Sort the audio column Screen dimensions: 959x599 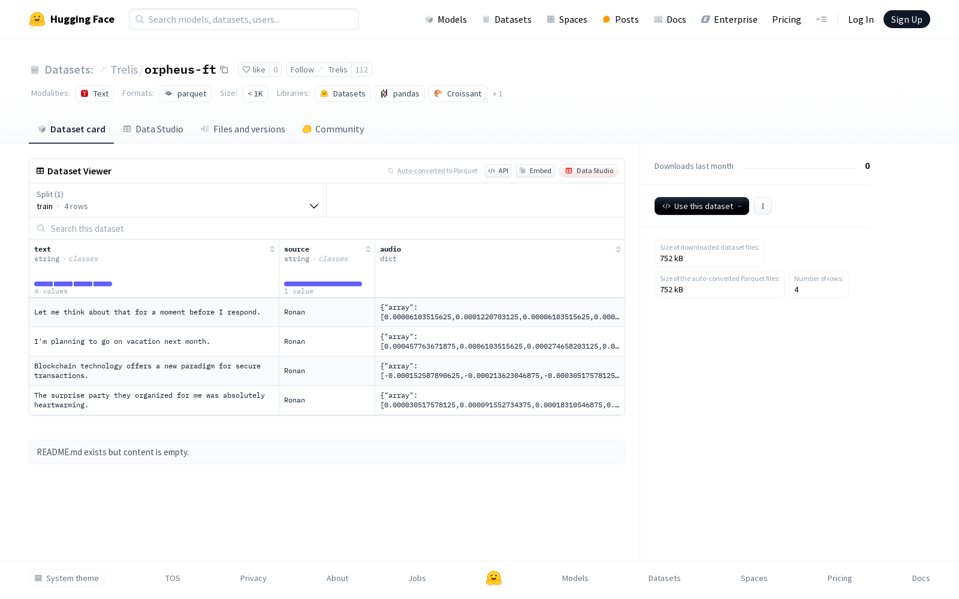point(618,249)
